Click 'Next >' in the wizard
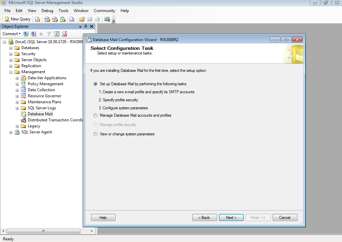 (231, 217)
